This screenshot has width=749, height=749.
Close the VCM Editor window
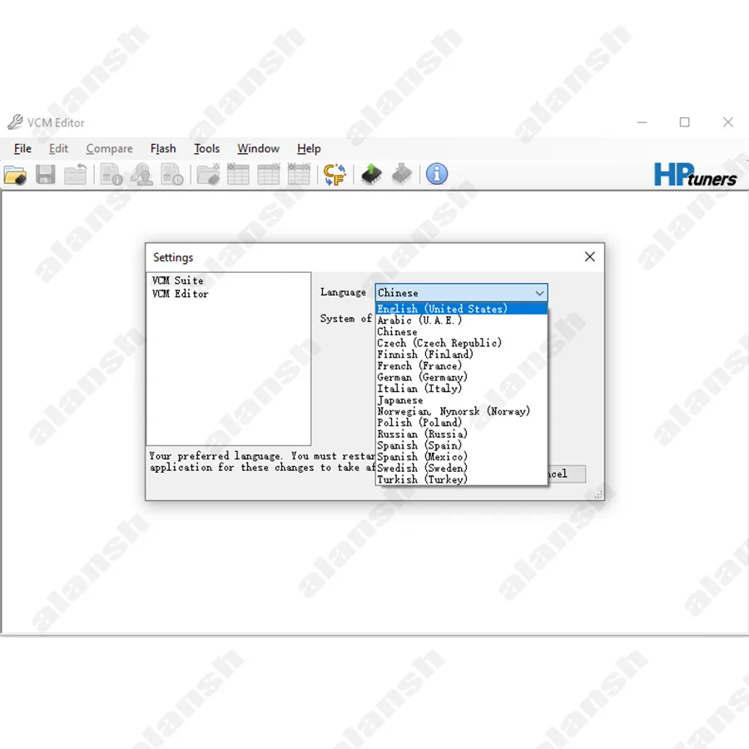point(728,122)
